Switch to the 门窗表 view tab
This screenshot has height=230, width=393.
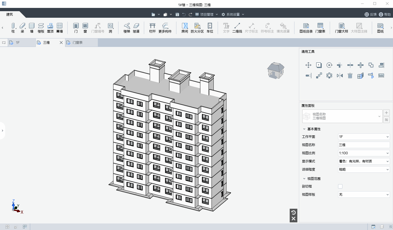[81, 43]
